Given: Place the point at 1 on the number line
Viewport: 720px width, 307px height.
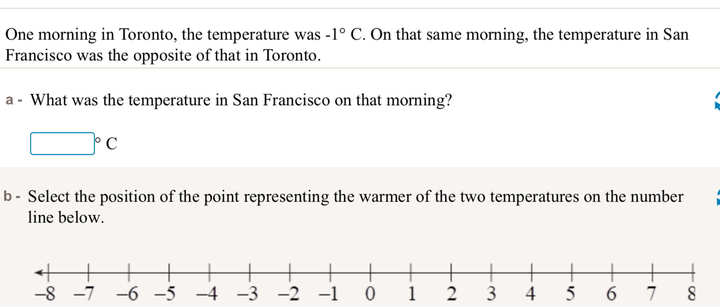Looking at the screenshot, I should (x=411, y=273).
